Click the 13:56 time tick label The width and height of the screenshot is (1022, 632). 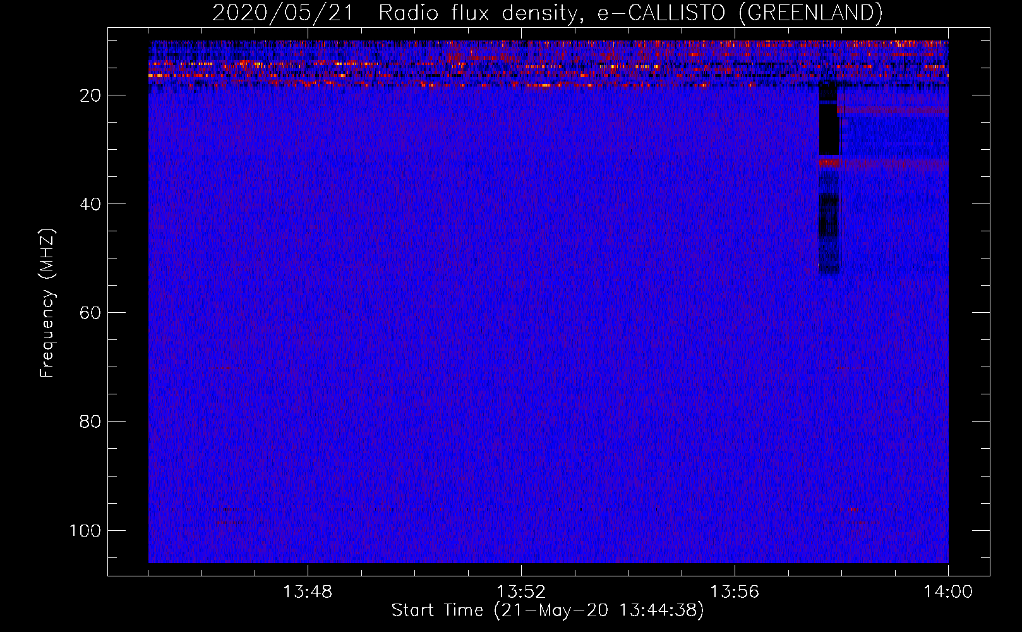pyautogui.click(x=735, y=592)
